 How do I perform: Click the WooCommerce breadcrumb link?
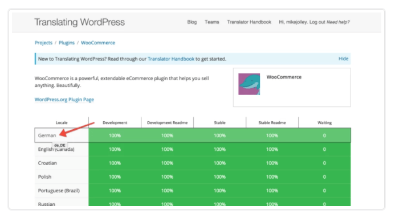(97, 43)
